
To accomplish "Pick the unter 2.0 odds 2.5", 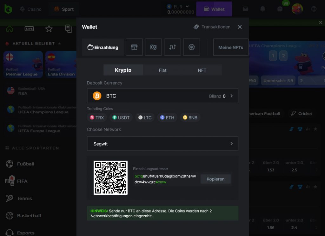I will click(294, 166).
